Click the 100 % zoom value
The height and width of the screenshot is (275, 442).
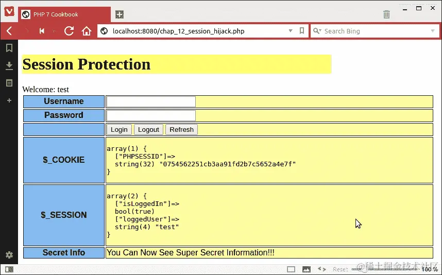(x=430, y=269)
